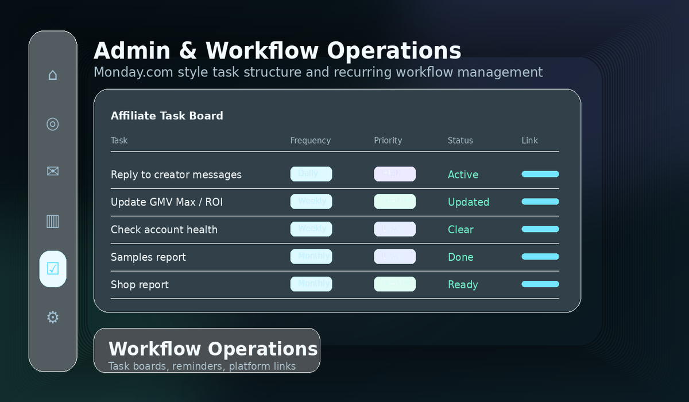
Task: Click the 'Admin & Workflow Operations' heading
Action: 277,51
